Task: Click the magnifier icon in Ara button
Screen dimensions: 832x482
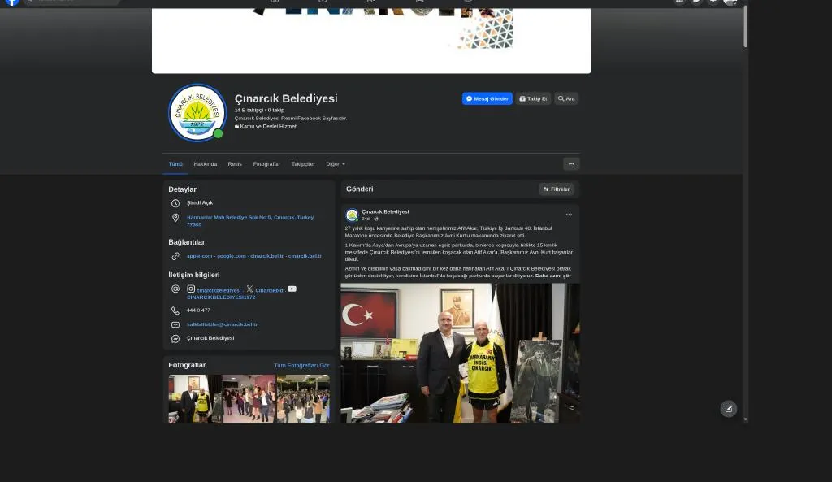Action: 561,98
